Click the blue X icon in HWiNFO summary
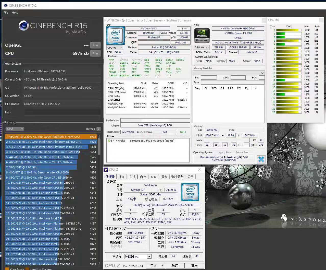The width and height of the screenshot is (326, 270). pyautogui.click(x=261, y=159)
